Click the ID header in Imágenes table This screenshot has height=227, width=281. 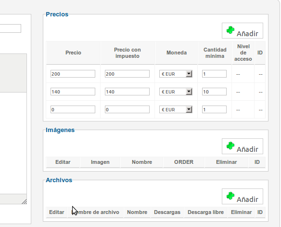[257, 162]
